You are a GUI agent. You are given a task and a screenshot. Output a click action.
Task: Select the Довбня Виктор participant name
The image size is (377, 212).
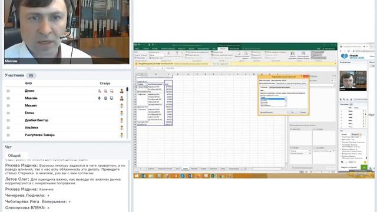point(37,120)
